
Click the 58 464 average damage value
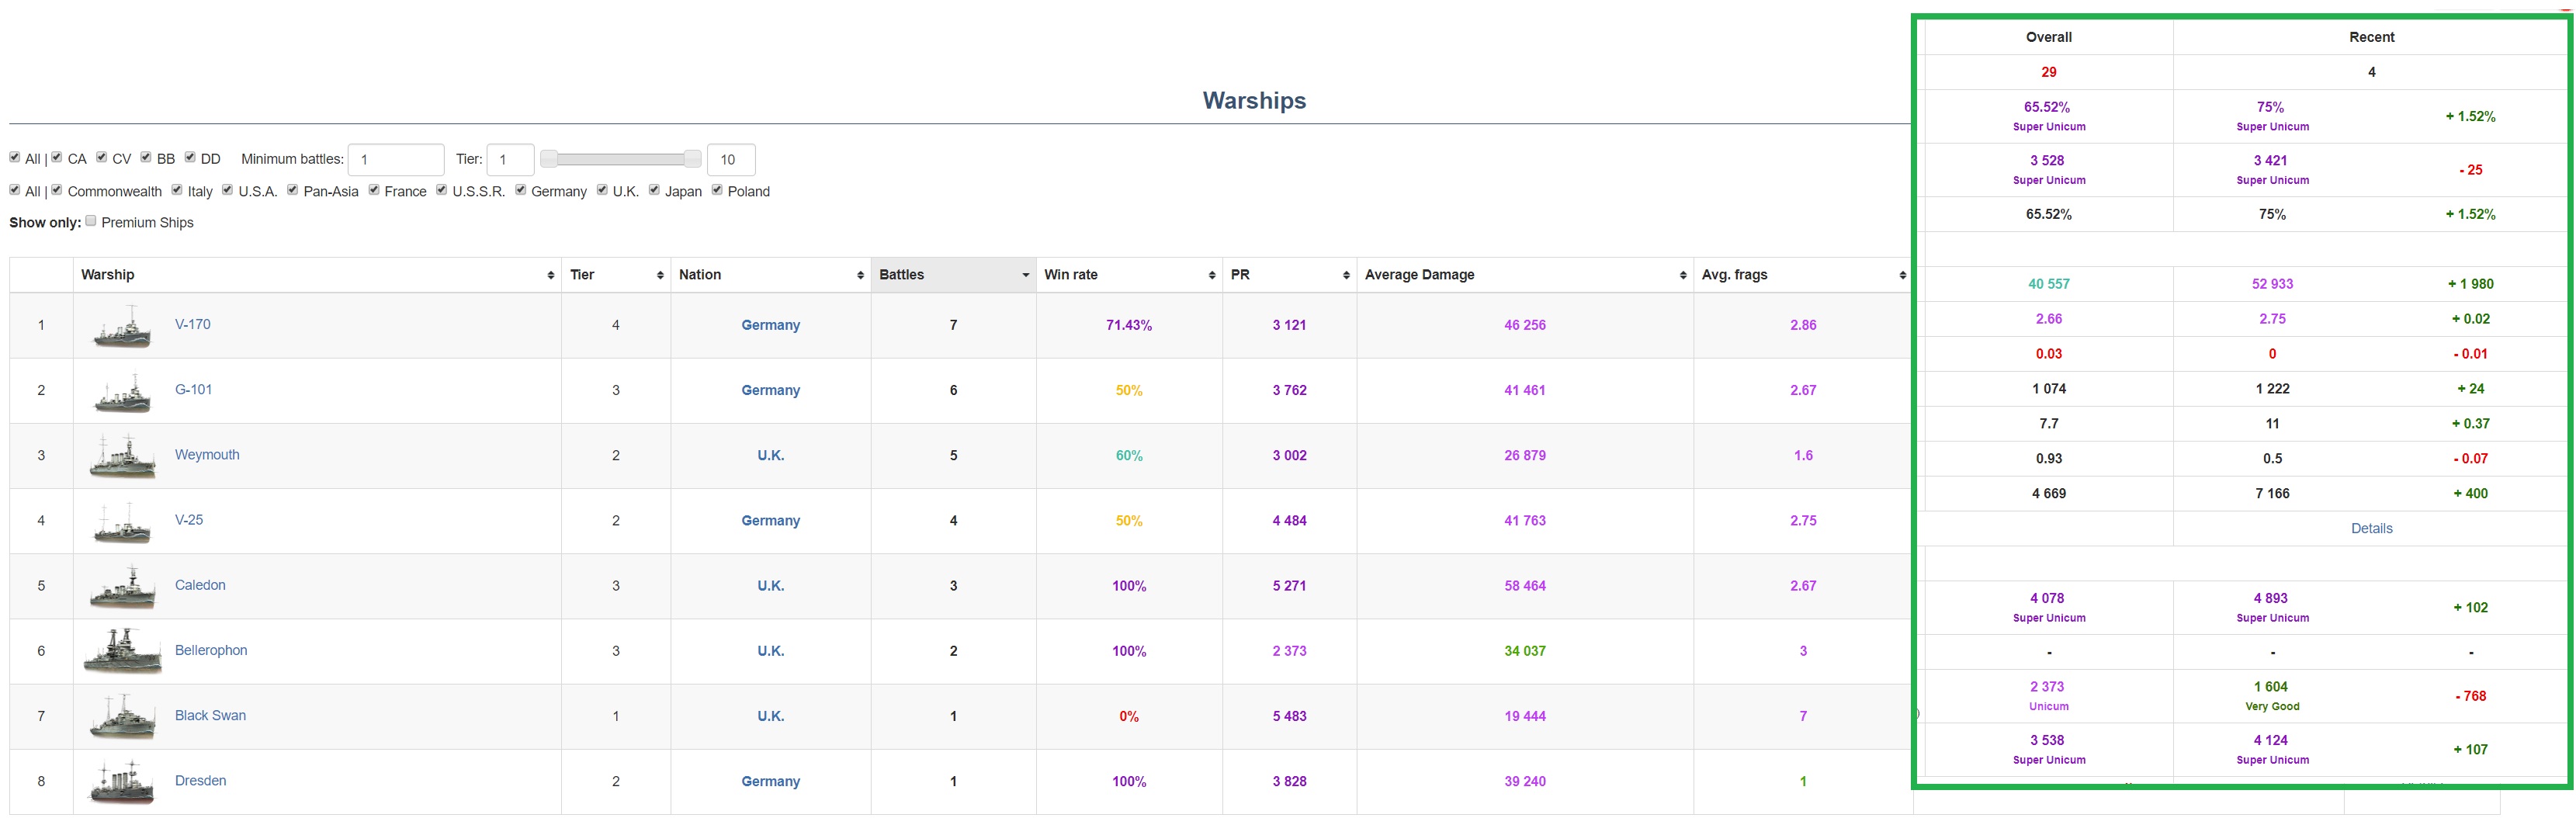point(1525,586)
